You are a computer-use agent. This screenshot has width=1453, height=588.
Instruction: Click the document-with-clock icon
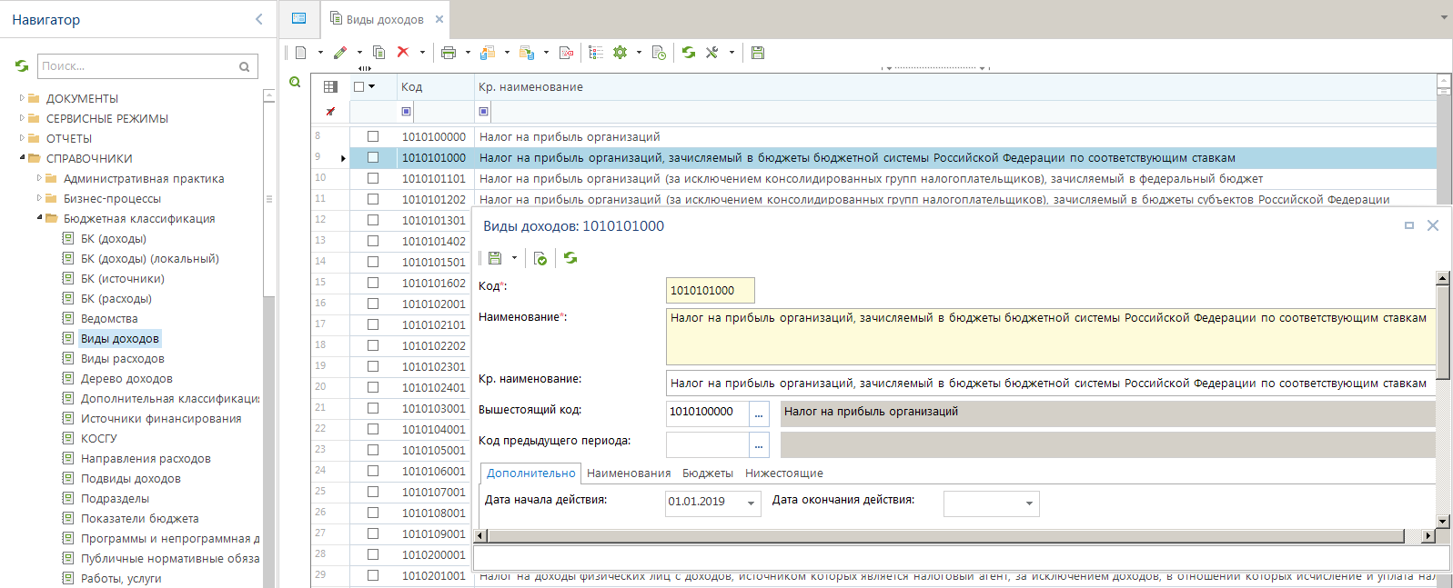pos(660,53)
